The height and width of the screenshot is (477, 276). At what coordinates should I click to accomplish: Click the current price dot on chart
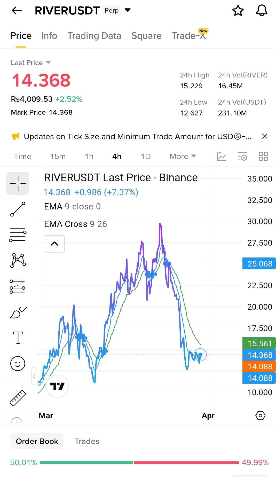(200, 355)
